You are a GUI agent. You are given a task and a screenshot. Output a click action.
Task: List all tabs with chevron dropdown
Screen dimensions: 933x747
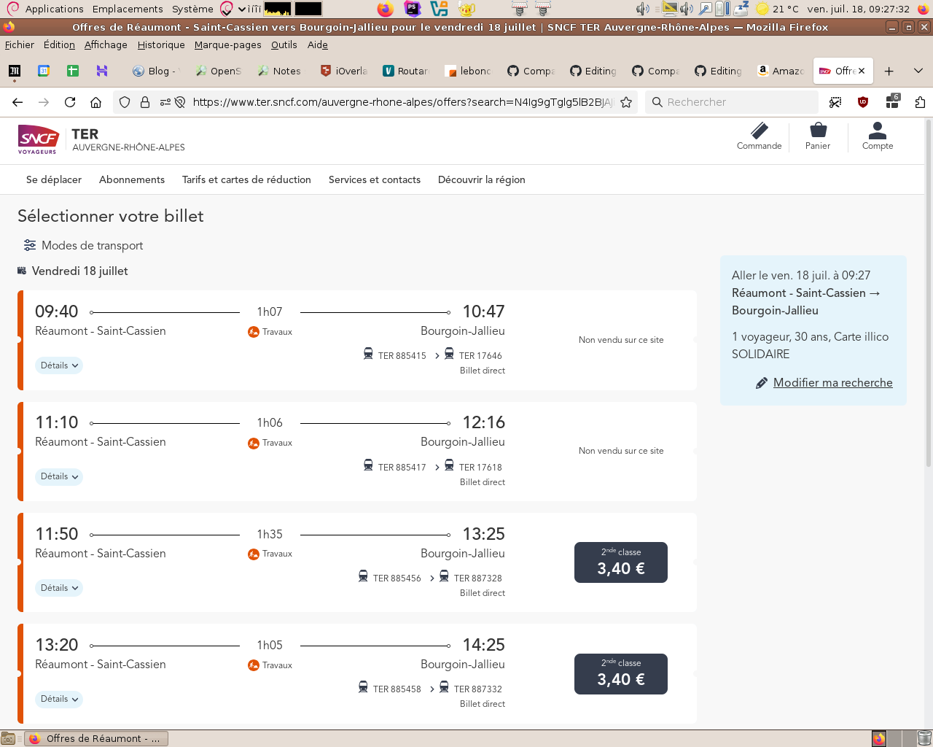click(918, 71)
